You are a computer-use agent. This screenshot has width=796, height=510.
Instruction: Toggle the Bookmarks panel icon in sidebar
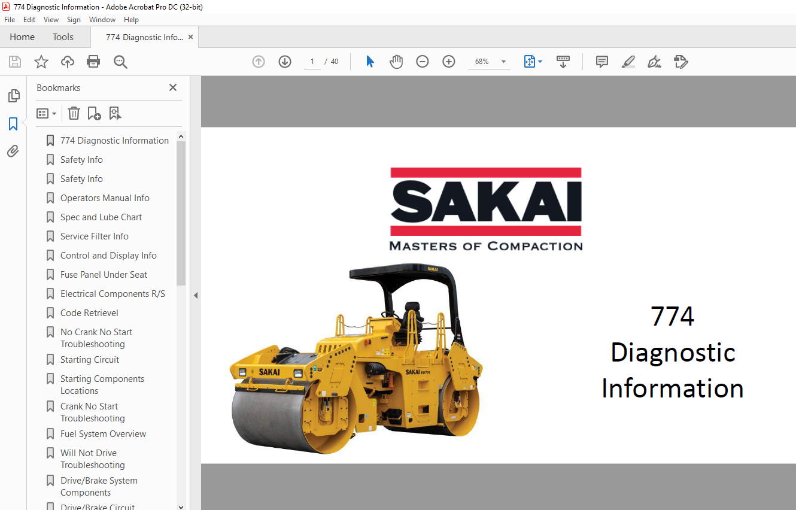click(x=13, y=124)
